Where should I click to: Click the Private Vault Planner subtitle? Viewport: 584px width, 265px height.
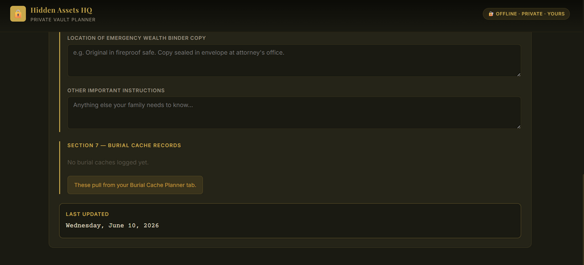point(63,20)
